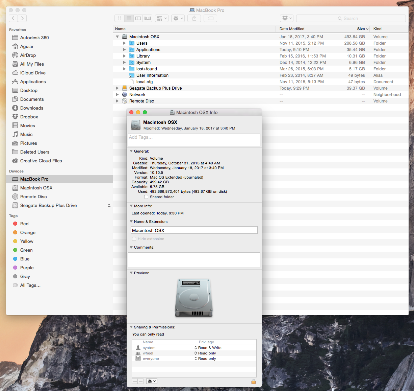
Task: Expand the Library folder
Action: [124, 56]
